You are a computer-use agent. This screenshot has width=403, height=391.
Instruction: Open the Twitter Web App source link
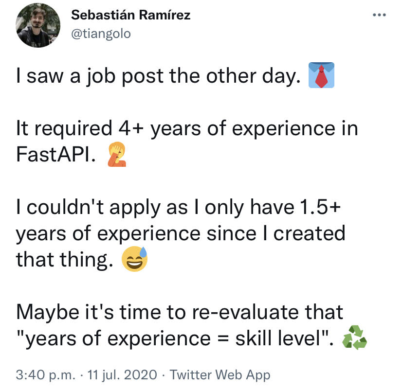point(220,374)
